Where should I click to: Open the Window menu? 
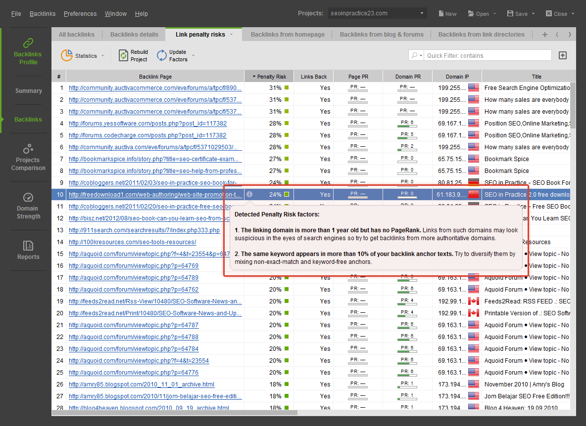point(115,13)
